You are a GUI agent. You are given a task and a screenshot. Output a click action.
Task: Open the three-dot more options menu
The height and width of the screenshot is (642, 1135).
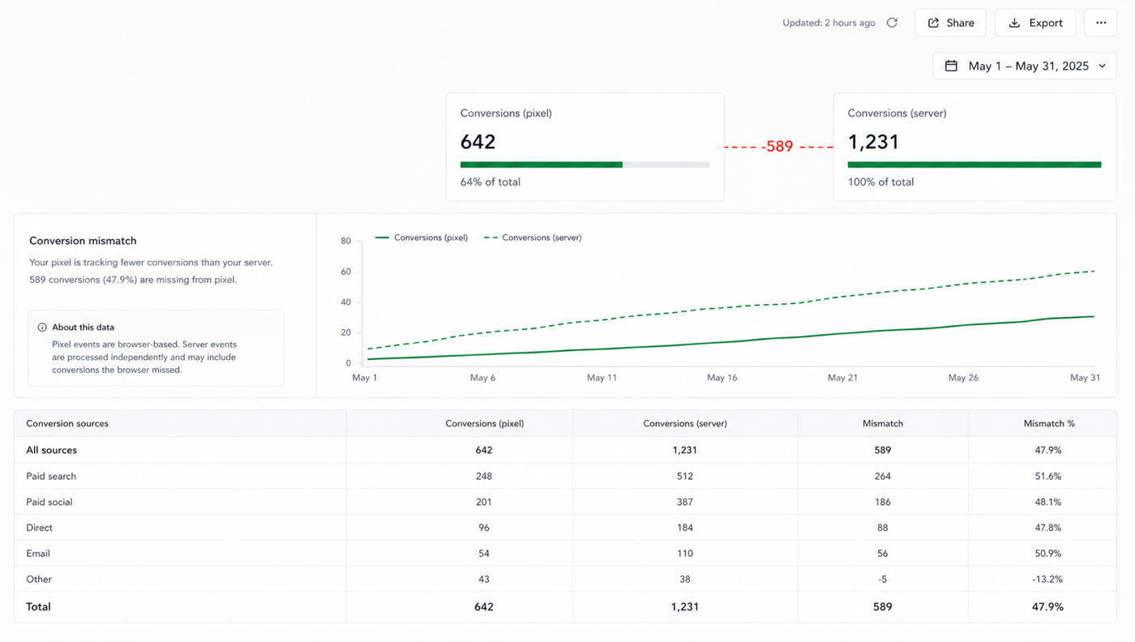(x=1101, y=23)
